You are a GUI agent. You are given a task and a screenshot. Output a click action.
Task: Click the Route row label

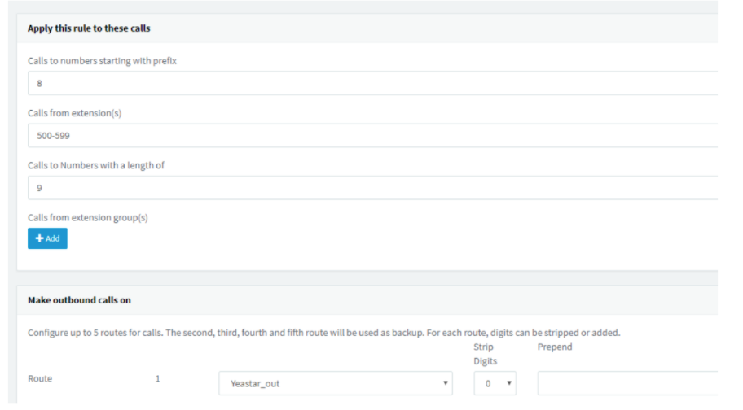[40, 379]
